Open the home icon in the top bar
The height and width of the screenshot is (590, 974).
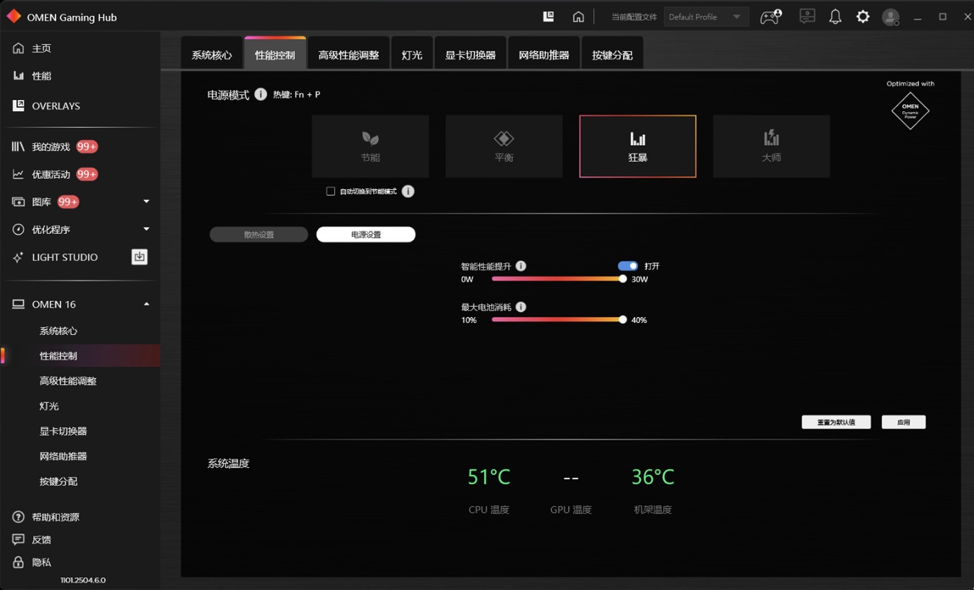578,17
